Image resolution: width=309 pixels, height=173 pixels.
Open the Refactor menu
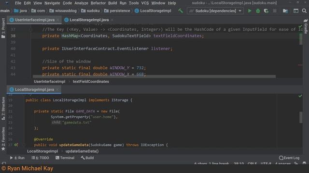pos(98,3)
